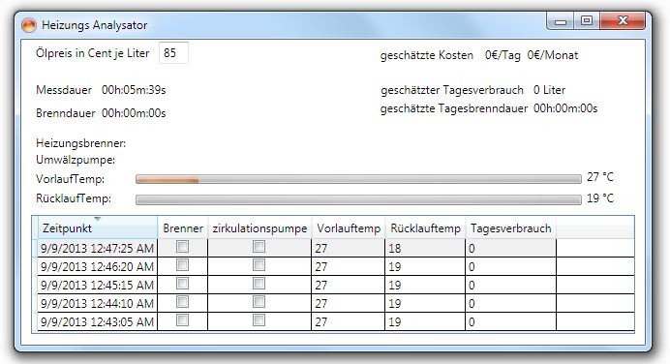Click the Brenner column header
The image size is (670, 364).
[182, 228]
